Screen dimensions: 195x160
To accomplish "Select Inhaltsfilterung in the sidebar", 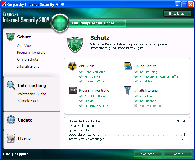I will 28,66.
